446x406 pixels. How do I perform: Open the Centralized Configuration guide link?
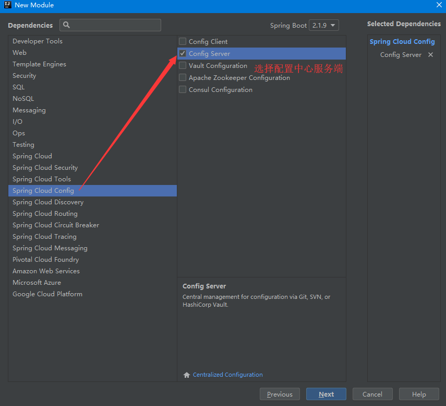click(227, 375)
